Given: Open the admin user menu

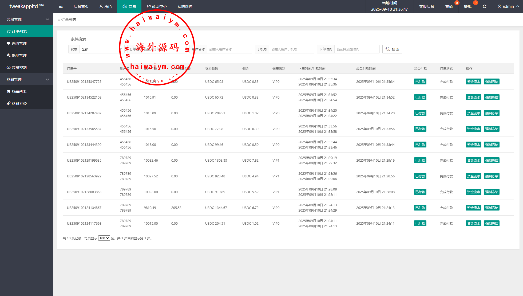Looking at the screenshot, I should click(508, 6).
